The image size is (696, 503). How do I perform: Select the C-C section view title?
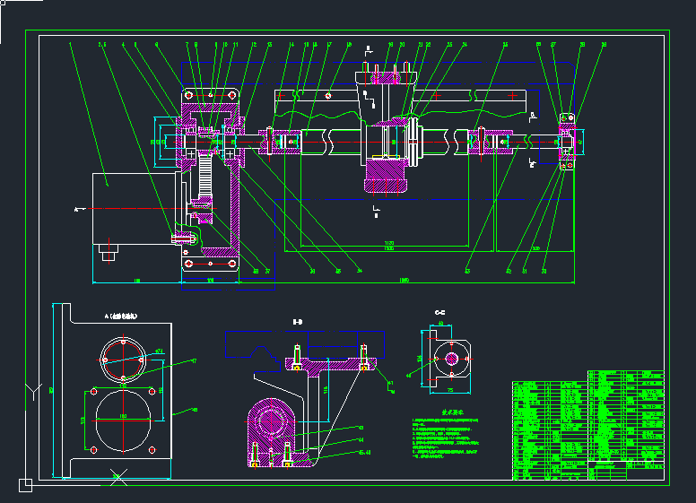(x=440, y=312)
